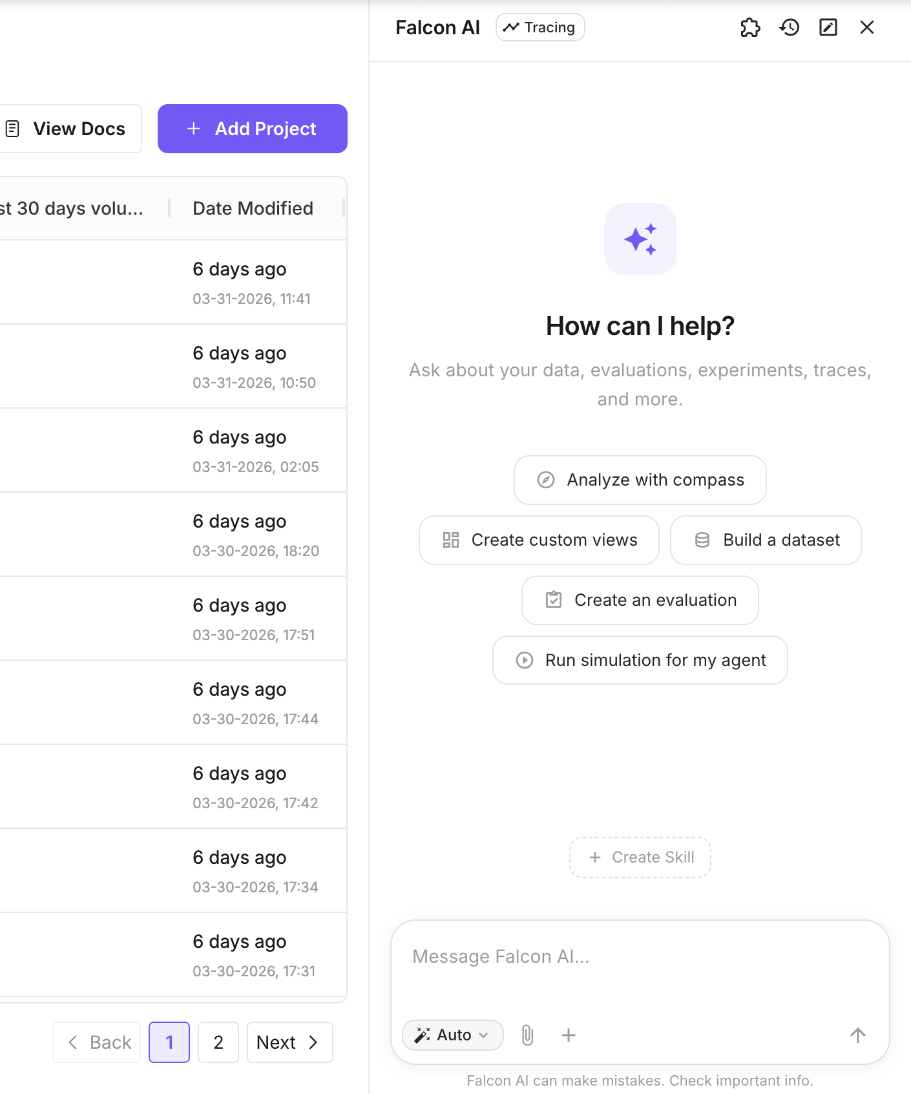Screen dimensions: 911x1094
Task: Click the Falcon AI panel title
Action: [437, 27]
